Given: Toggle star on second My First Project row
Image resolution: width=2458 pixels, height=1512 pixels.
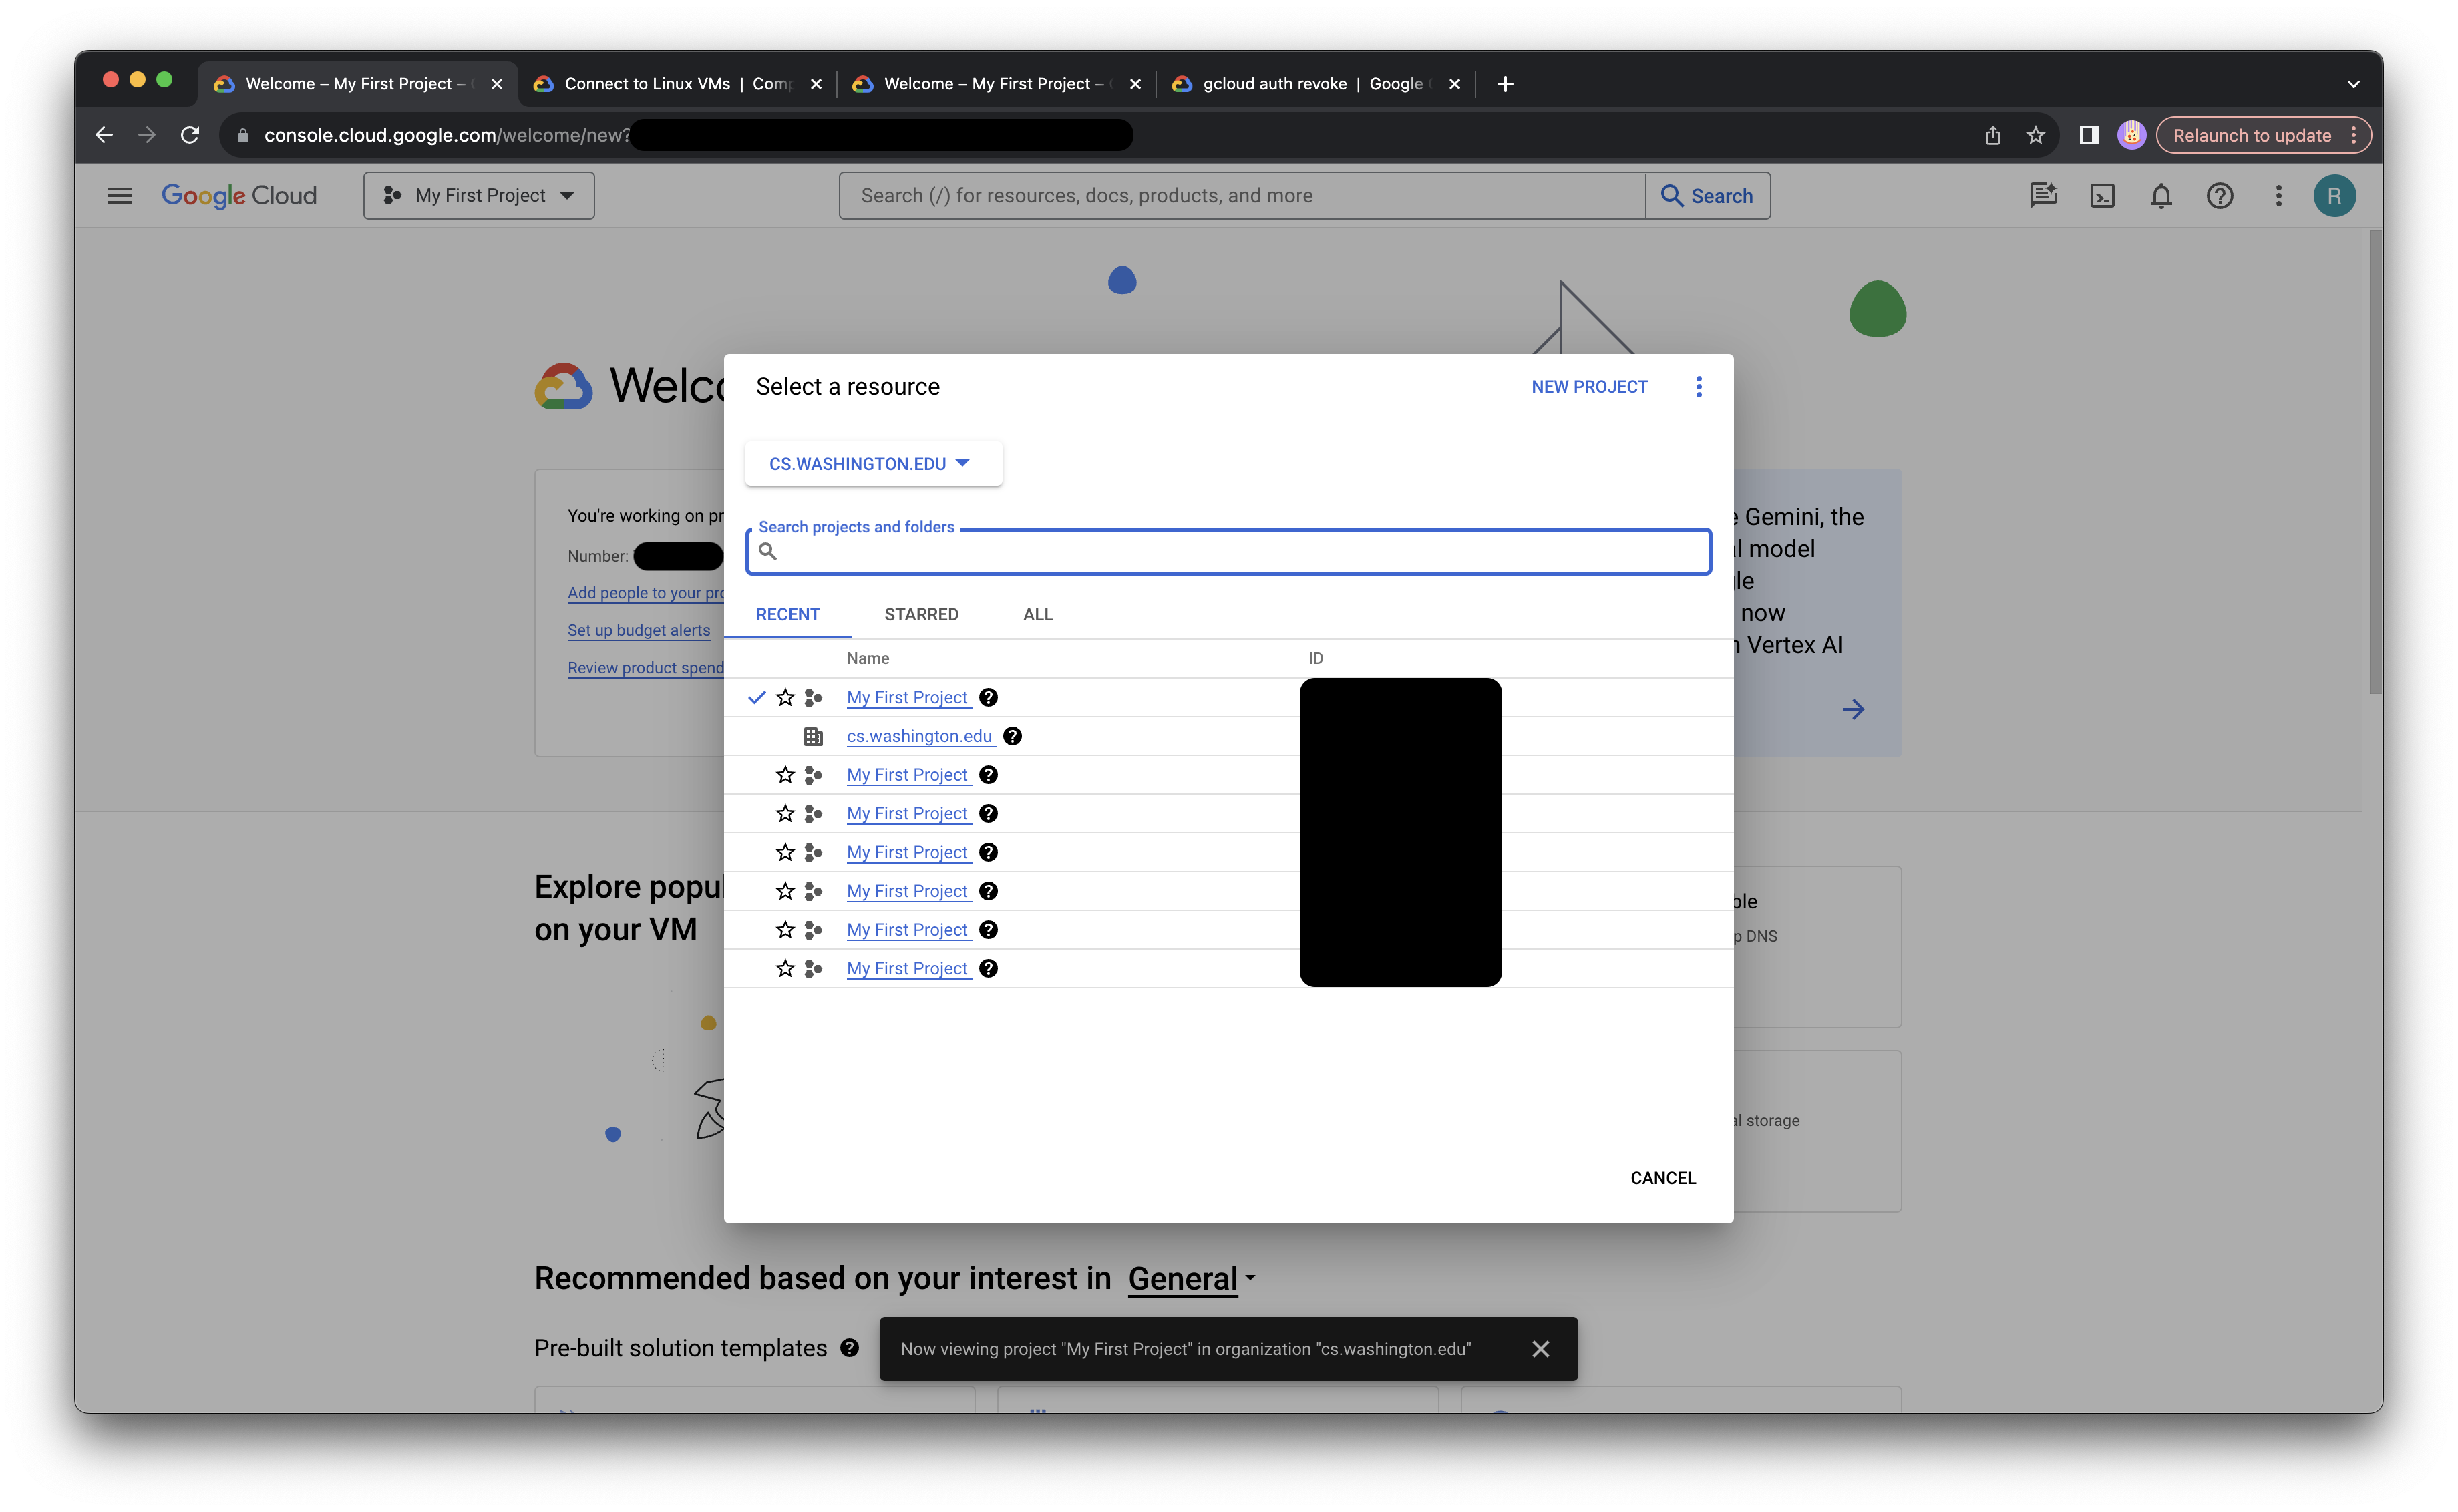Looking at the screenshot, I should [785, 775].
